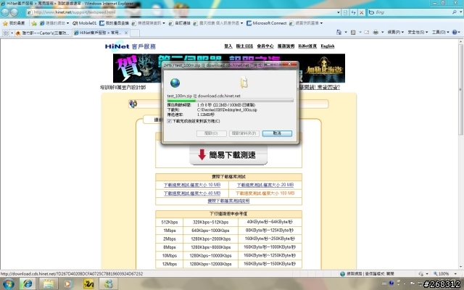Click the RSS feeds icon in command bar
This screenshot has height=290, width=464.
(x=353, y=32)
